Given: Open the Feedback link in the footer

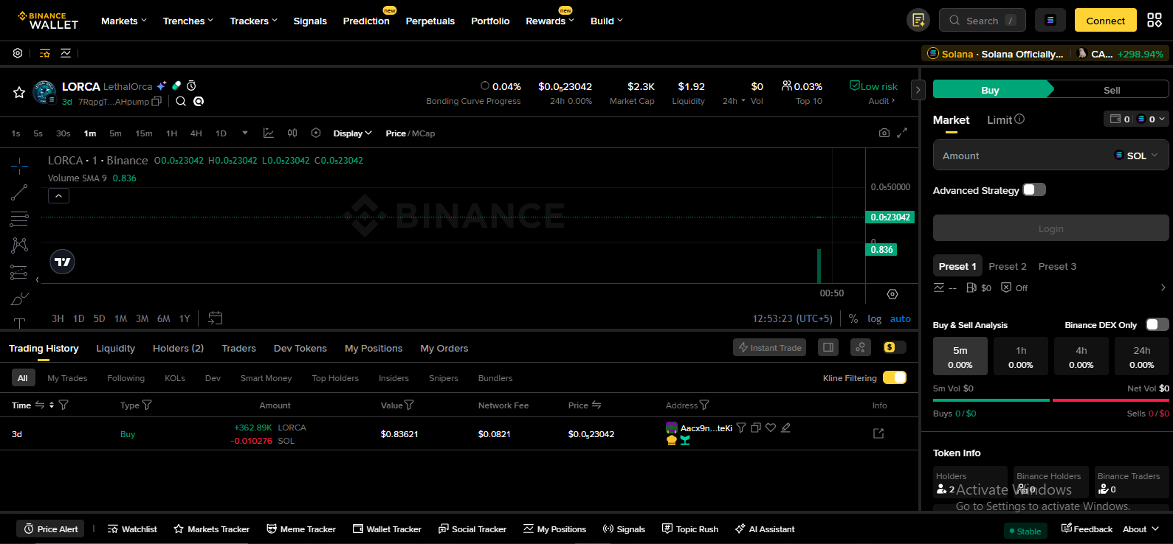Looking at the screenshot, I should (1087, 529).
